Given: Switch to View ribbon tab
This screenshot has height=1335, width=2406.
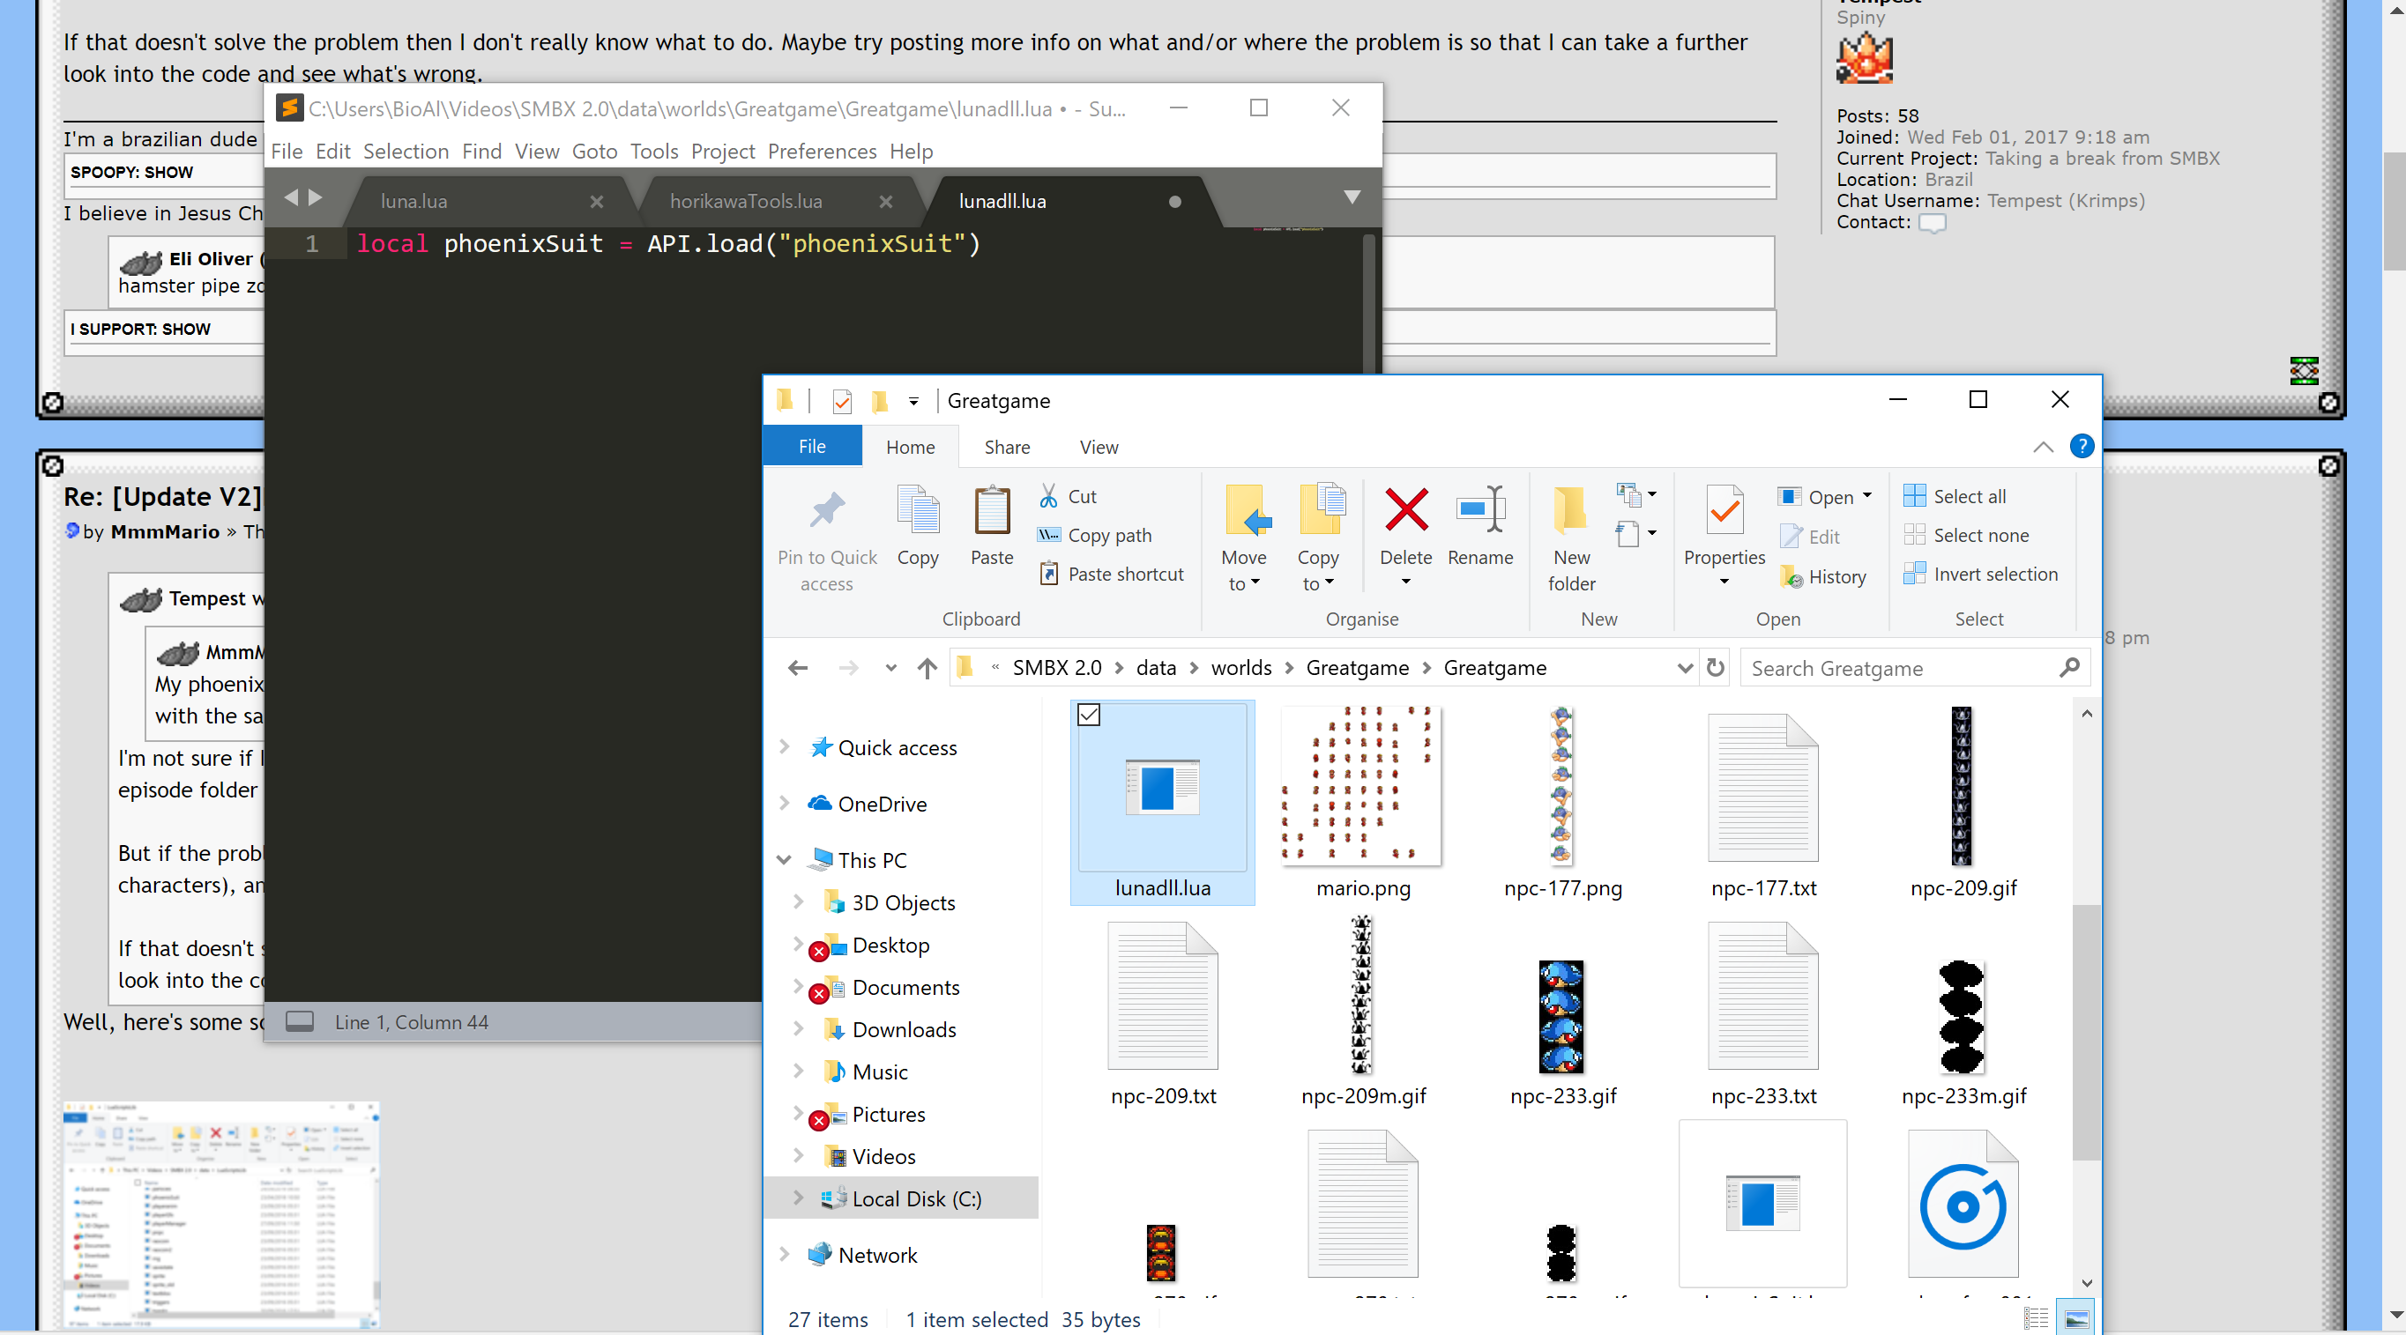Looking at the screenshot, I should tap(1099, 446).
